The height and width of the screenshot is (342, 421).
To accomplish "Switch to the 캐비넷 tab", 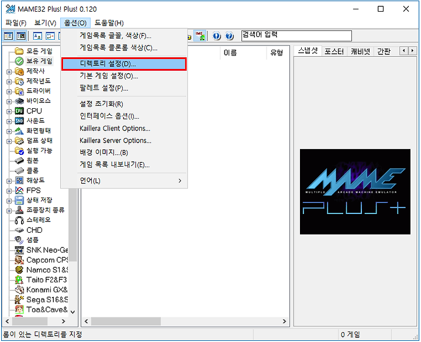I will click(360, 51).
